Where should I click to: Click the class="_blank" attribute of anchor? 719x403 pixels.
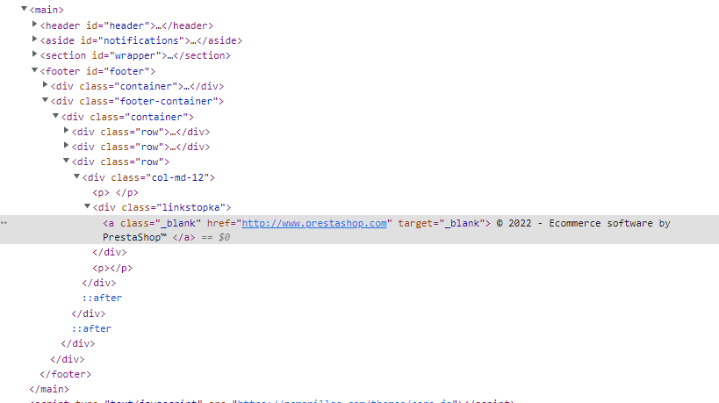pos(161,223)
